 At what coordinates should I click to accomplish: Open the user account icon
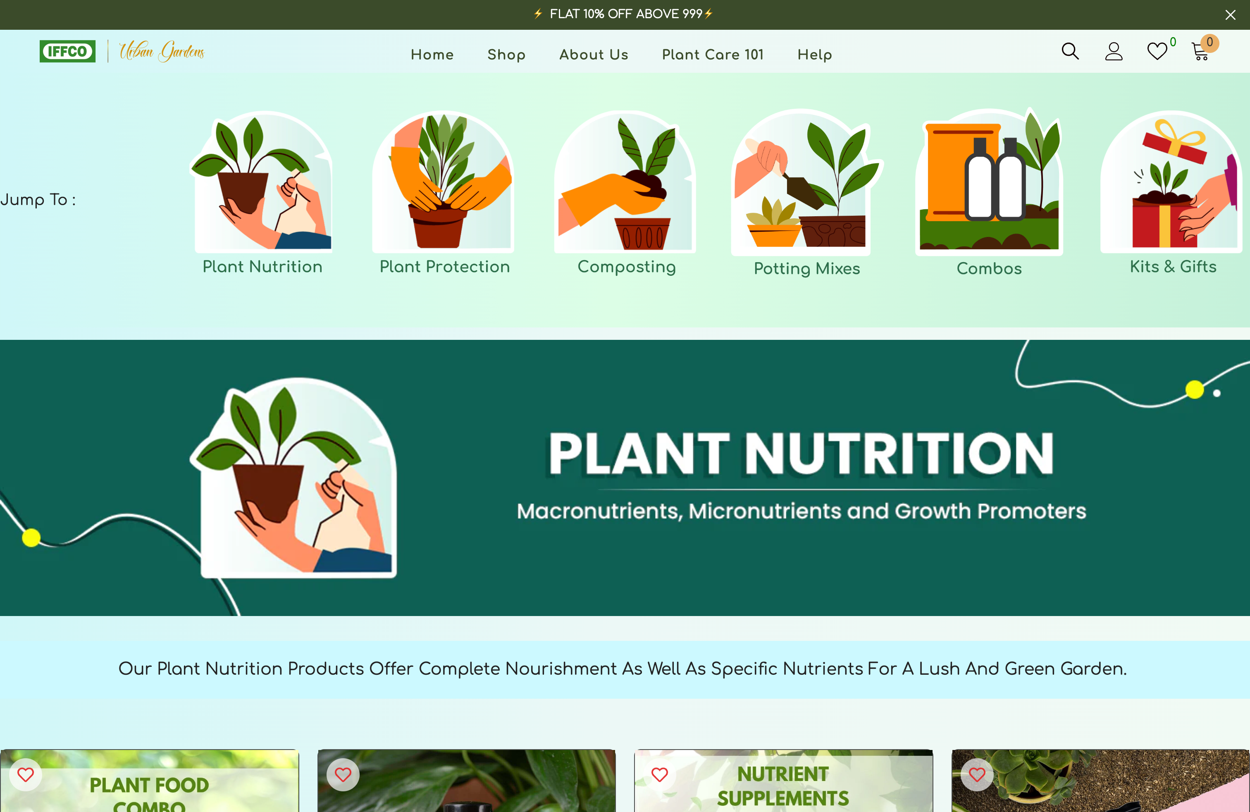coord(1114,51)
